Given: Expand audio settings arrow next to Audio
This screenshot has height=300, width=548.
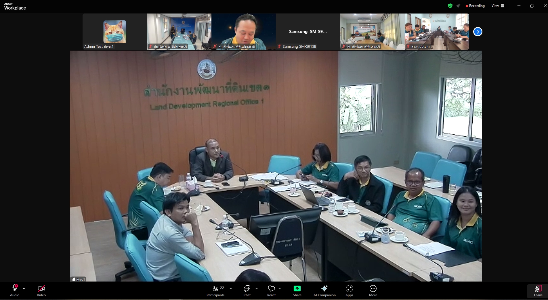Looking at the screenshot, I should tap(24, 288).
